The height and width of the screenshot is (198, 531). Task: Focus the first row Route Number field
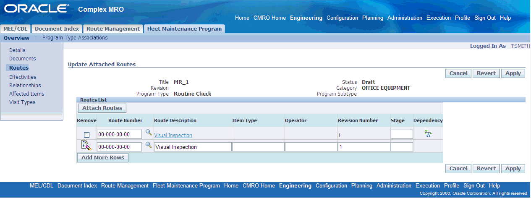[119, 134]
